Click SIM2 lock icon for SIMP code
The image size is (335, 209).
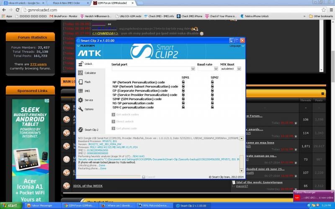[x=212, y=99]
